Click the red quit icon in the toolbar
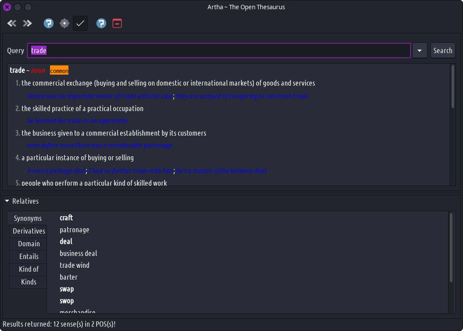Viewport: 463px width, 331px height. coord(117,23)
